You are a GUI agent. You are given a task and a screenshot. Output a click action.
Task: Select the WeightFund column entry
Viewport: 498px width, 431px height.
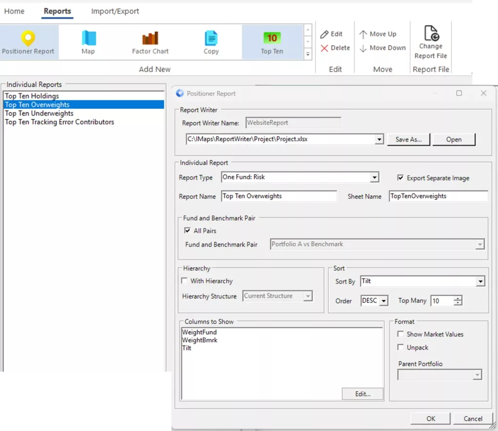[199, 332]
